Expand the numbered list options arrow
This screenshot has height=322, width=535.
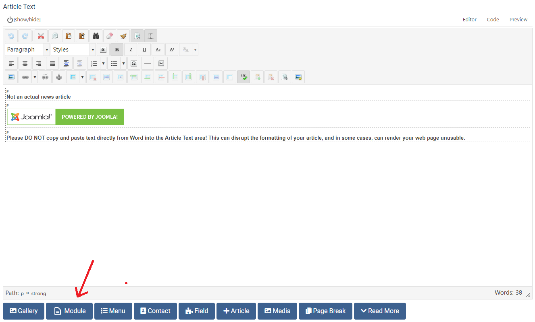pyautogui.click(x=104, y=64)
